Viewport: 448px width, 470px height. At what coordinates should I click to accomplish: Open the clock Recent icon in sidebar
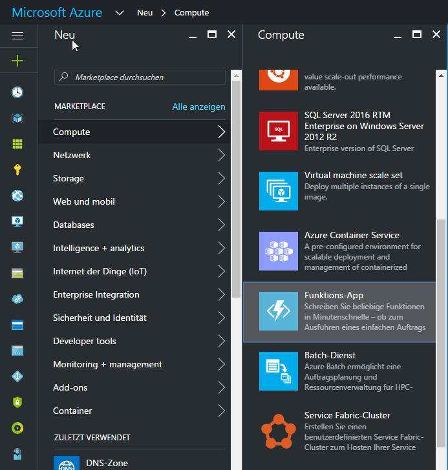(x=17, y=92)
